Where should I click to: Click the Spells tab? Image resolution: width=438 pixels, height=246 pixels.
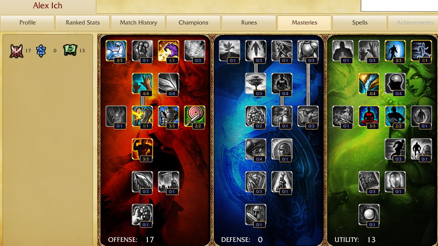(x=360, y=23)
